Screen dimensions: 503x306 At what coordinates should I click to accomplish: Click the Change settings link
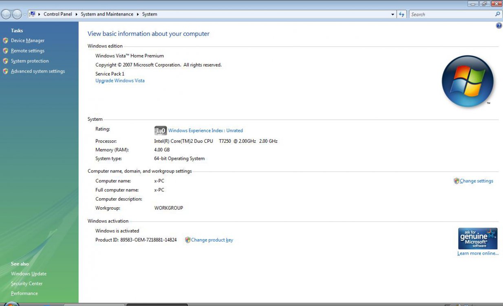coord(477,181)
